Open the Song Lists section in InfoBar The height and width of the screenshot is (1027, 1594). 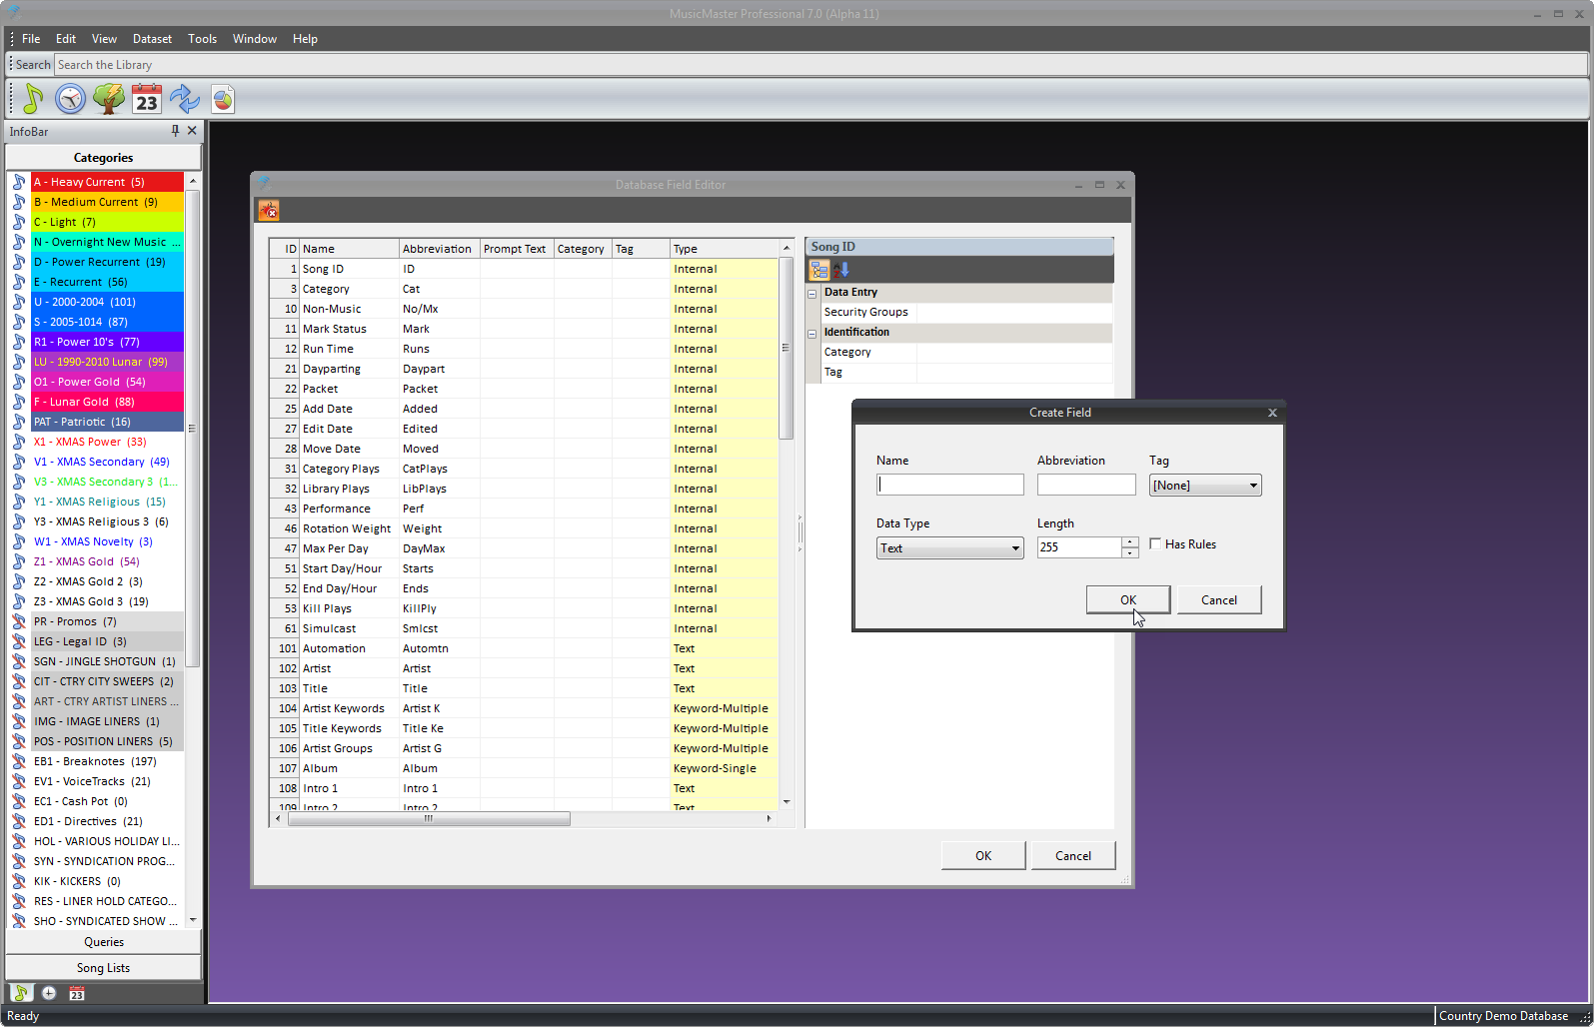(104, 968)
